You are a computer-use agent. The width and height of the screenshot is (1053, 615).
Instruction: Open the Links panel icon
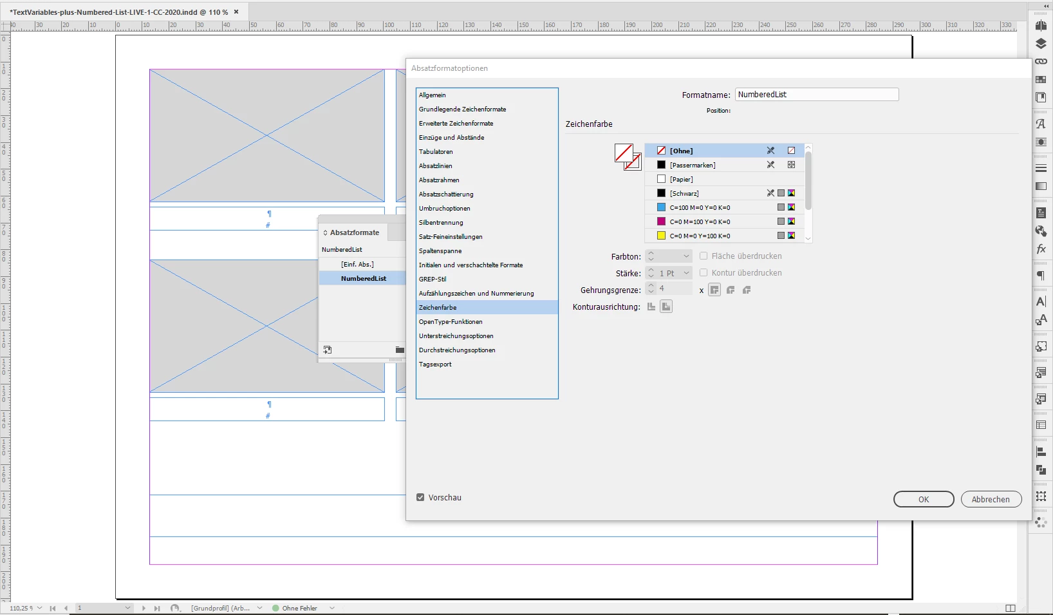[x=1041, y=61]
